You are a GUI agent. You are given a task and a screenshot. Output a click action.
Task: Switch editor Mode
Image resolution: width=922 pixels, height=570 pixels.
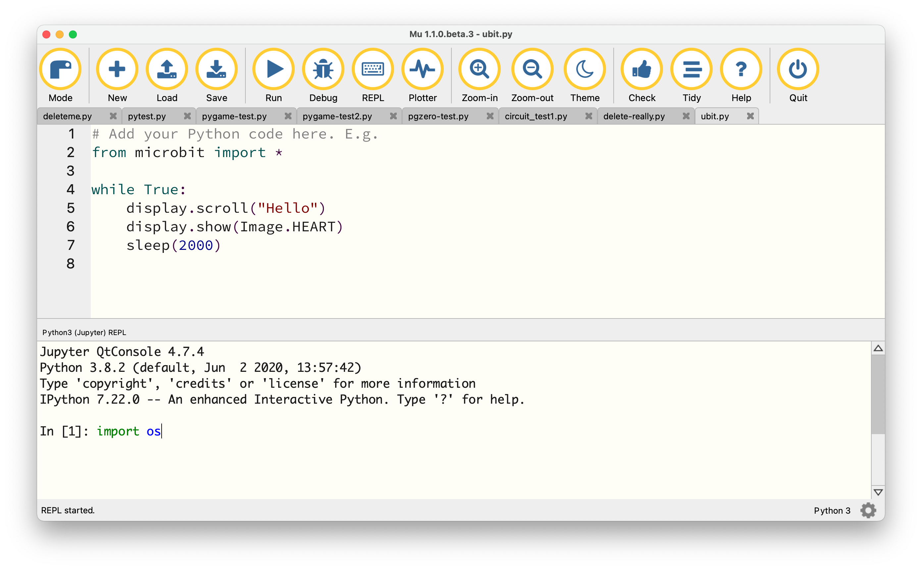point(60,69)
